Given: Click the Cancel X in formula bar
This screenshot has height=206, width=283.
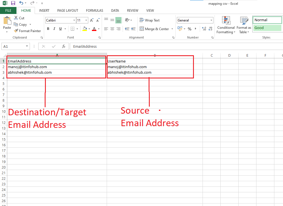Looking at the screenshot, I should (44, 46).
